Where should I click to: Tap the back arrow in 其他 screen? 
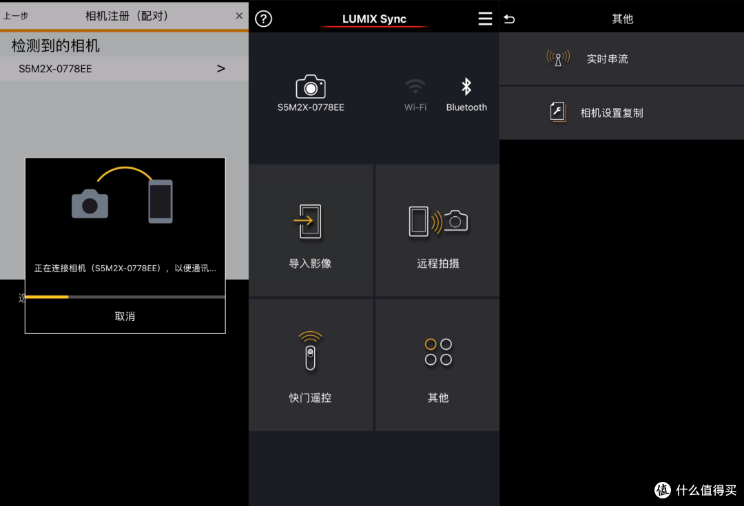tap(509, 19)
